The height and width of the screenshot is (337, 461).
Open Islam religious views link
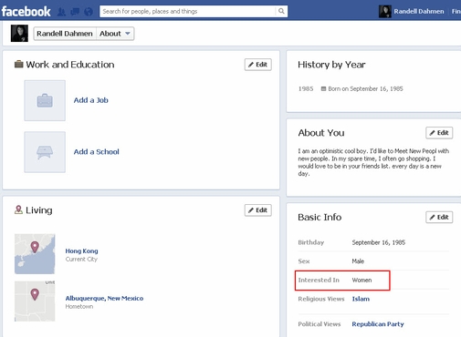tap(361, 299)
